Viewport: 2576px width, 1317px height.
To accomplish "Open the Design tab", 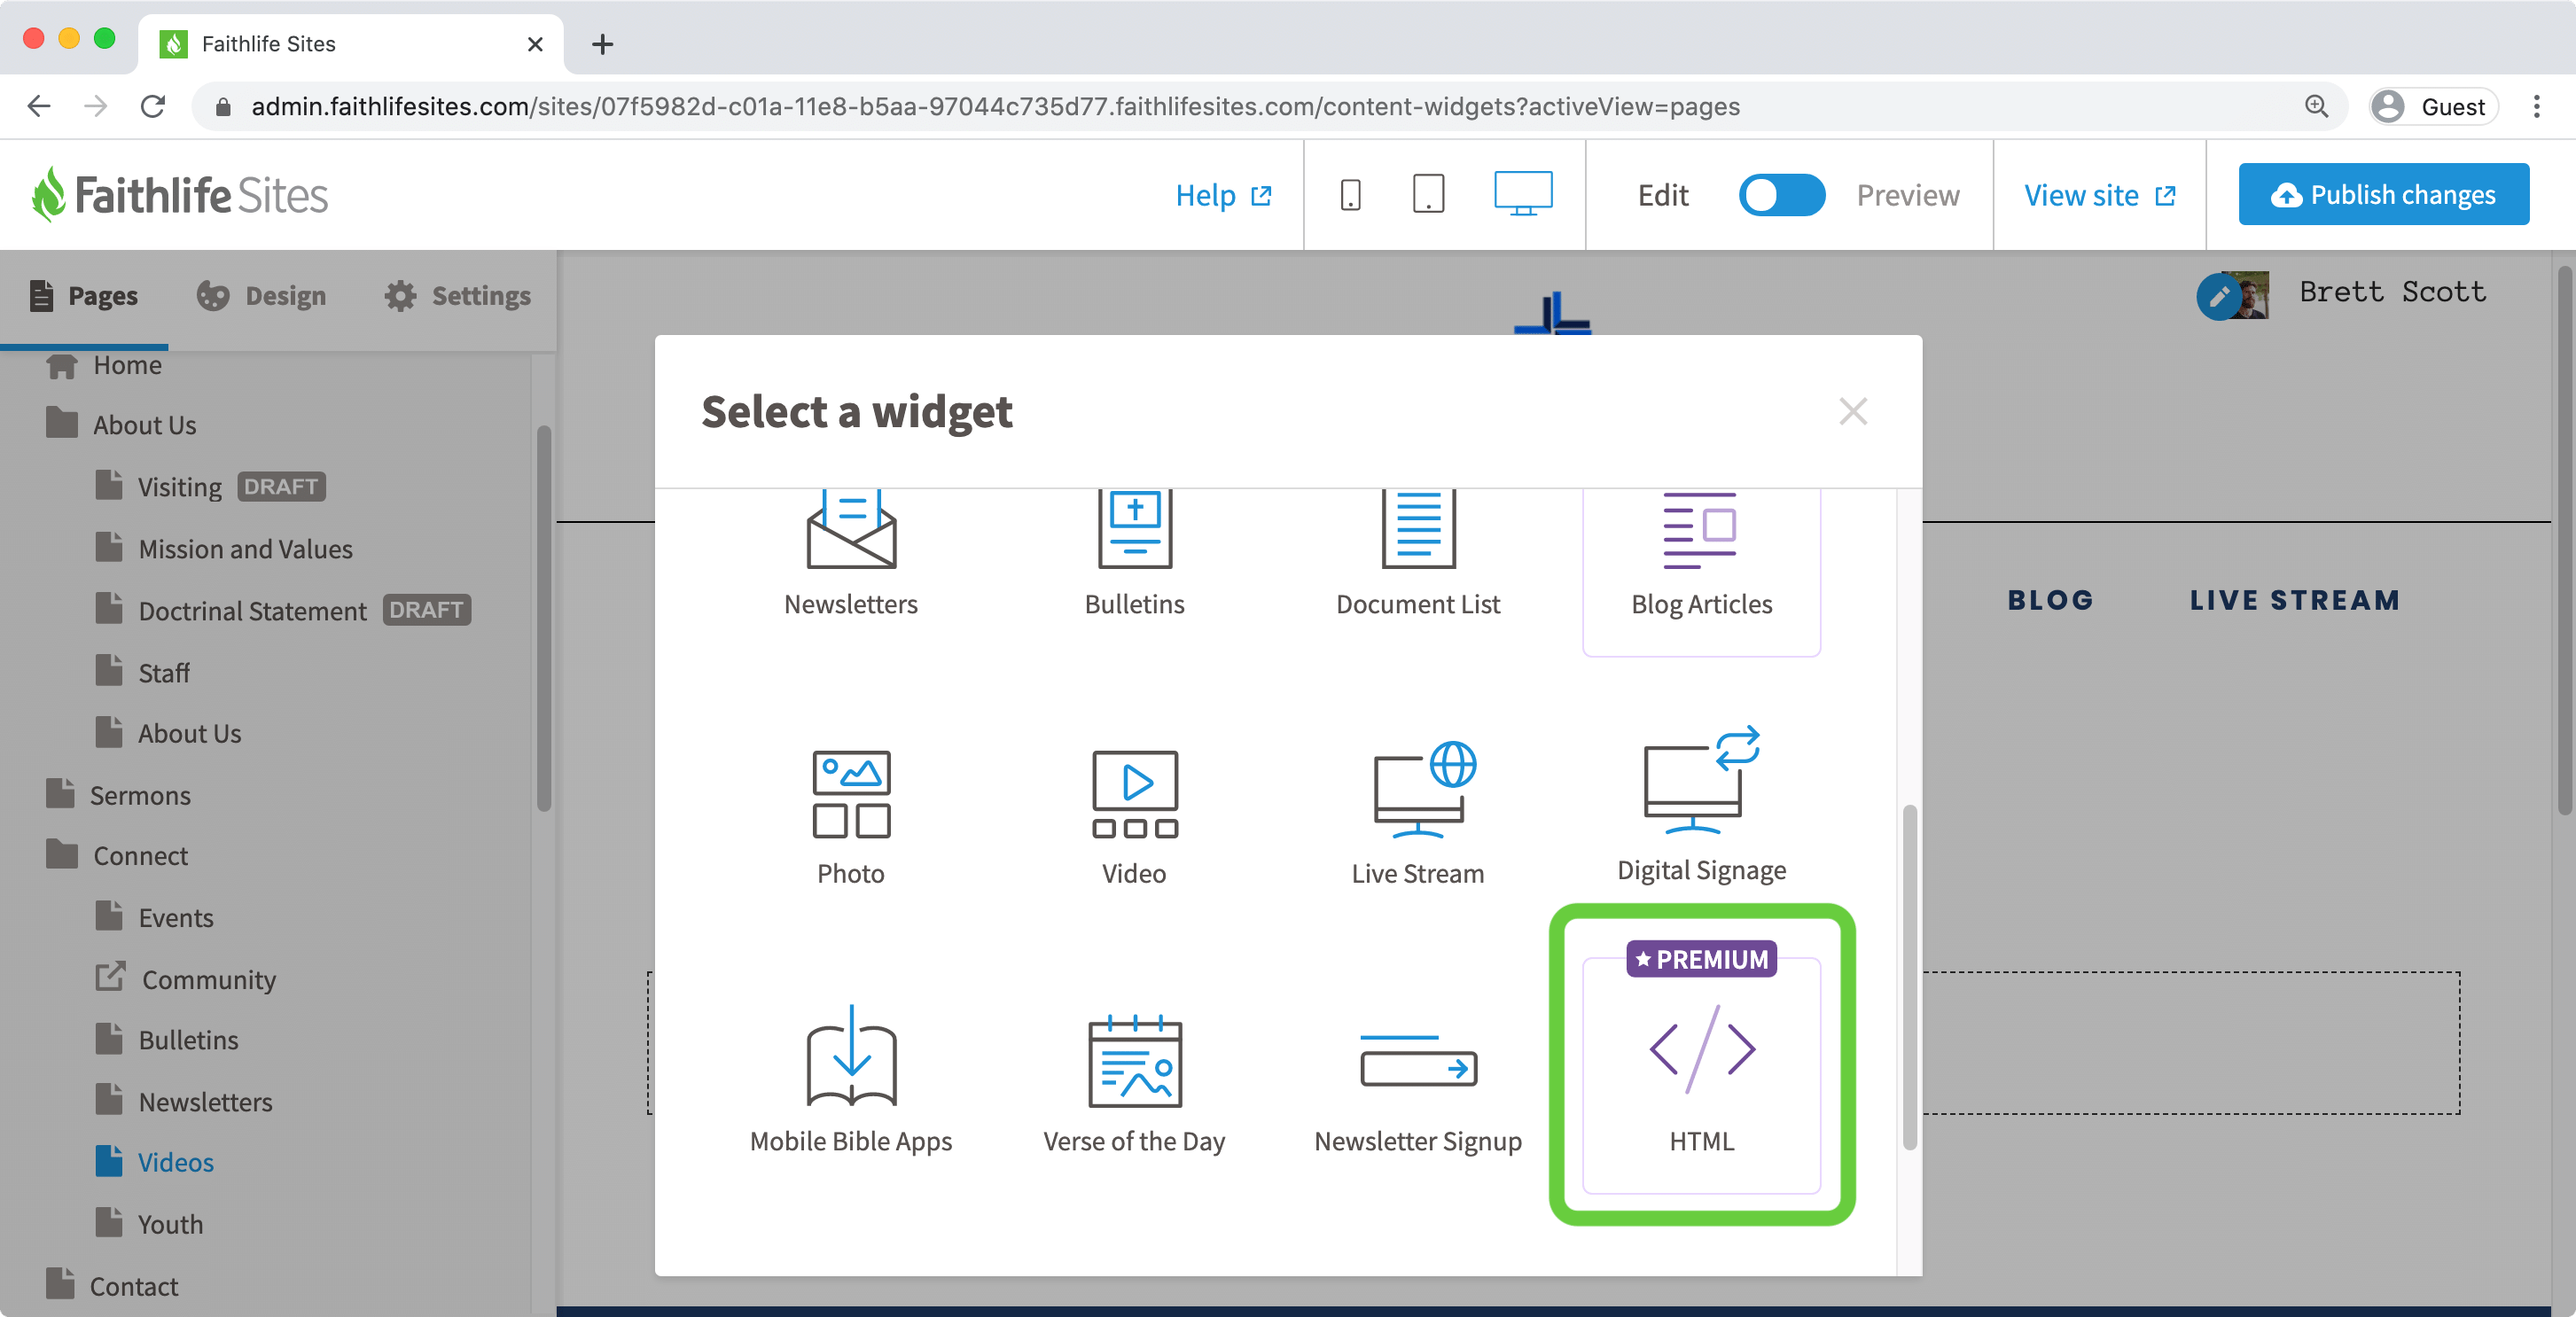I will (262, 296).
